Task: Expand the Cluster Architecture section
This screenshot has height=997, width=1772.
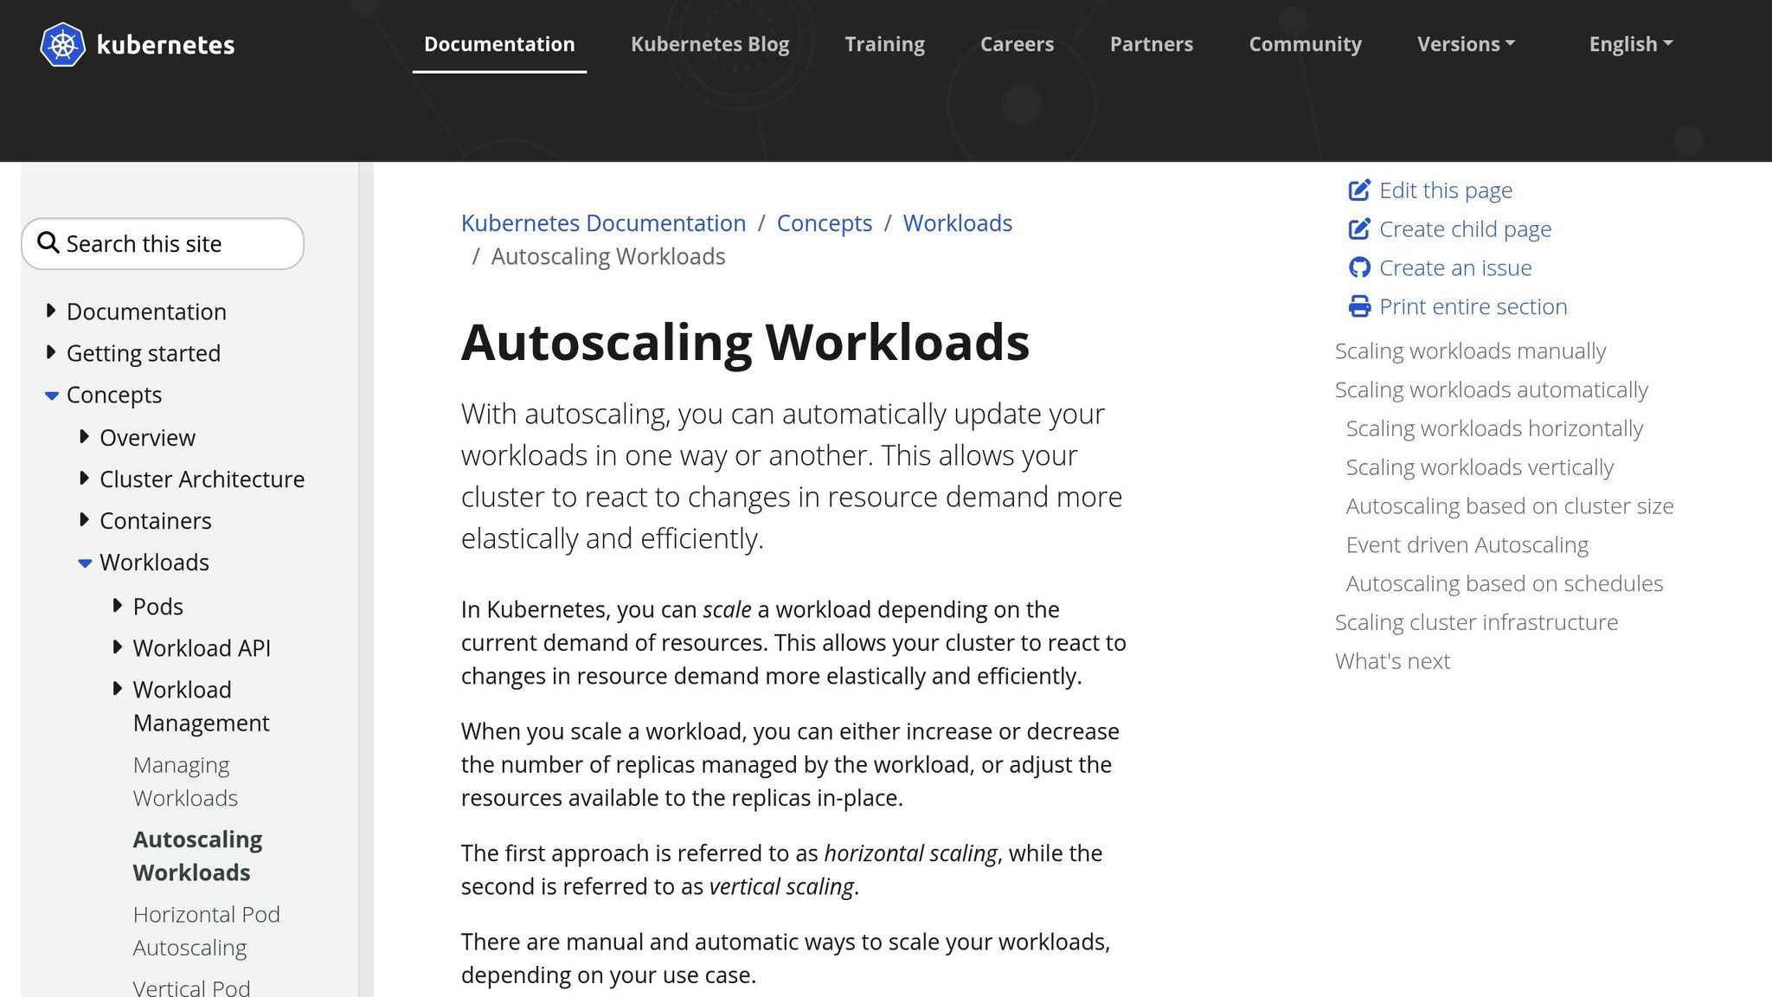Action: tap(84, 479)
